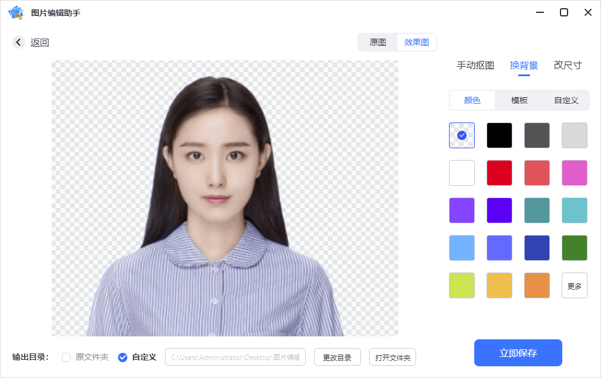Select the white background swatch
This screenshot has height=378, width=601.
[462, 173]
